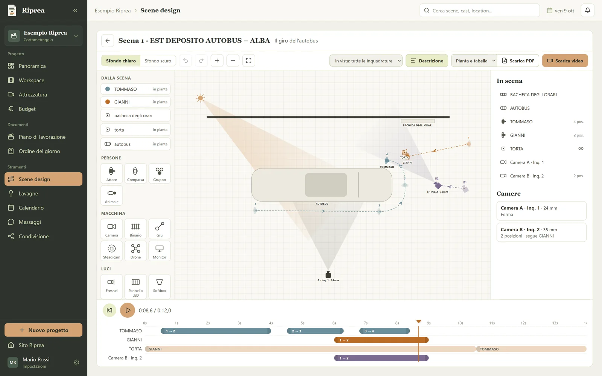Image resolution: width=602 pixels, height=376 pixels.
Task: Open the Scene design menu item
Action: (x=44, y=179)
